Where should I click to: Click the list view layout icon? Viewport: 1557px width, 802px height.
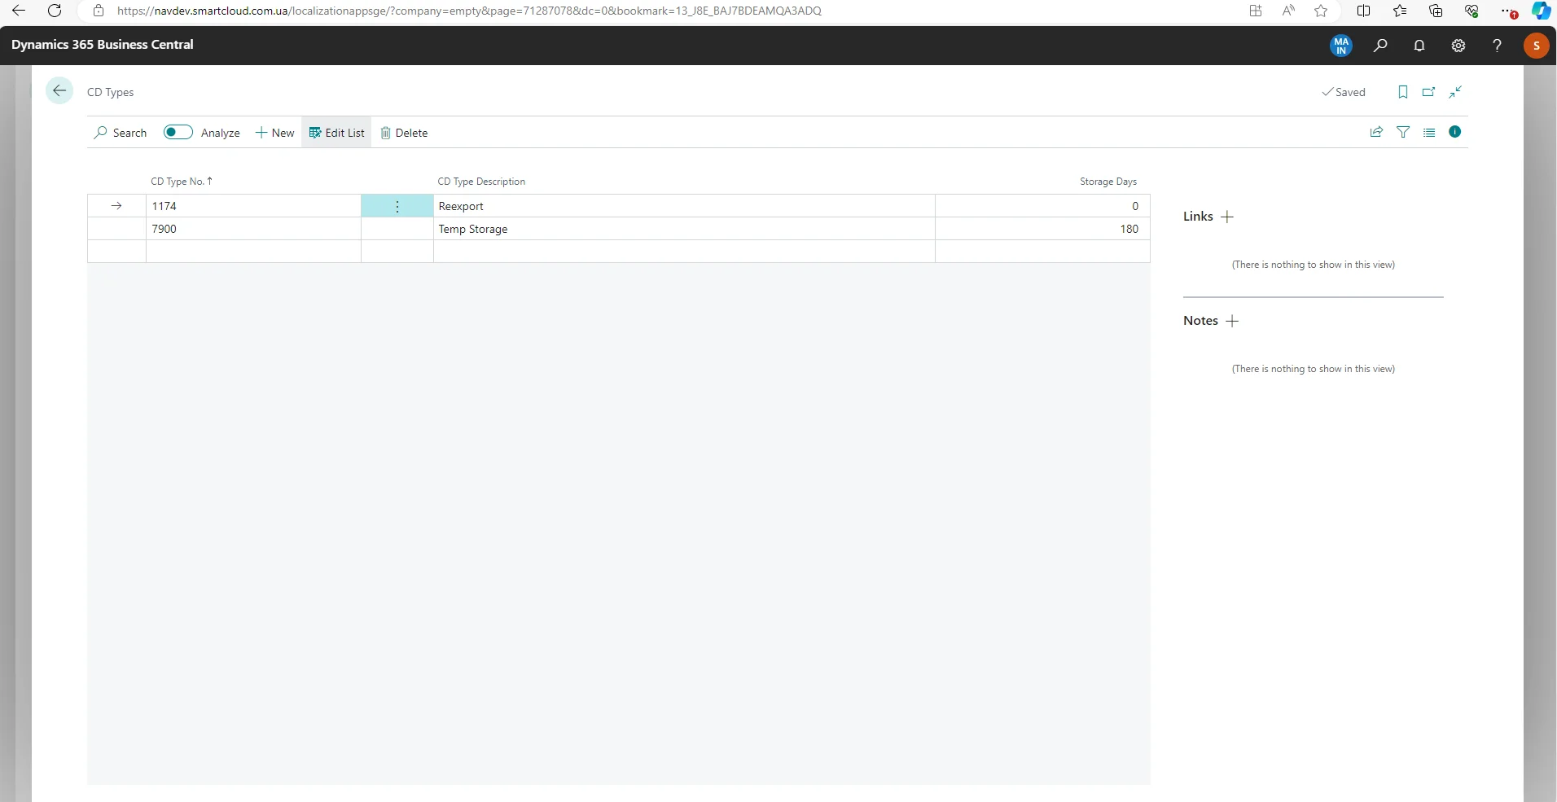coord(1429,132)
